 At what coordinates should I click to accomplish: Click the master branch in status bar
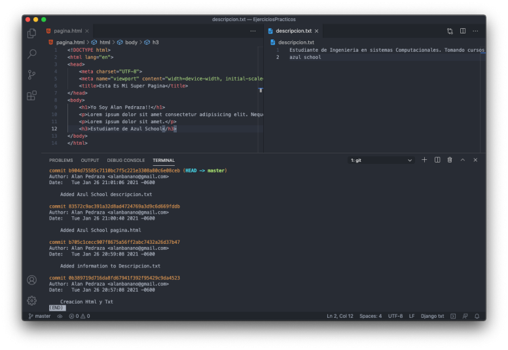pos(39,316)
